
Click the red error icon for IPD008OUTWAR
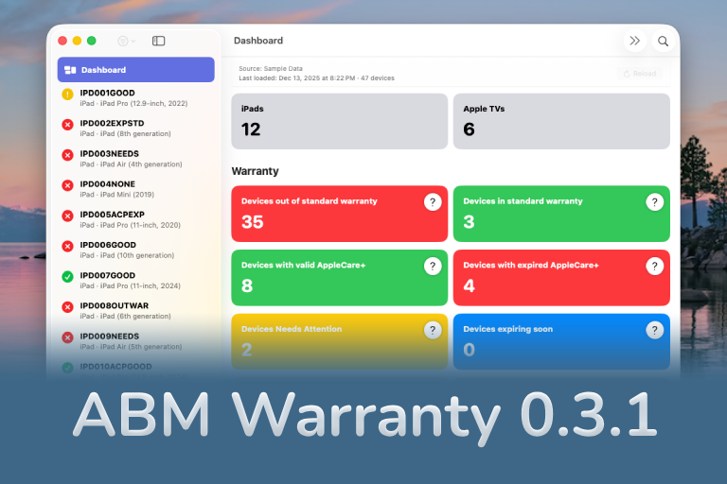point(68,307)
